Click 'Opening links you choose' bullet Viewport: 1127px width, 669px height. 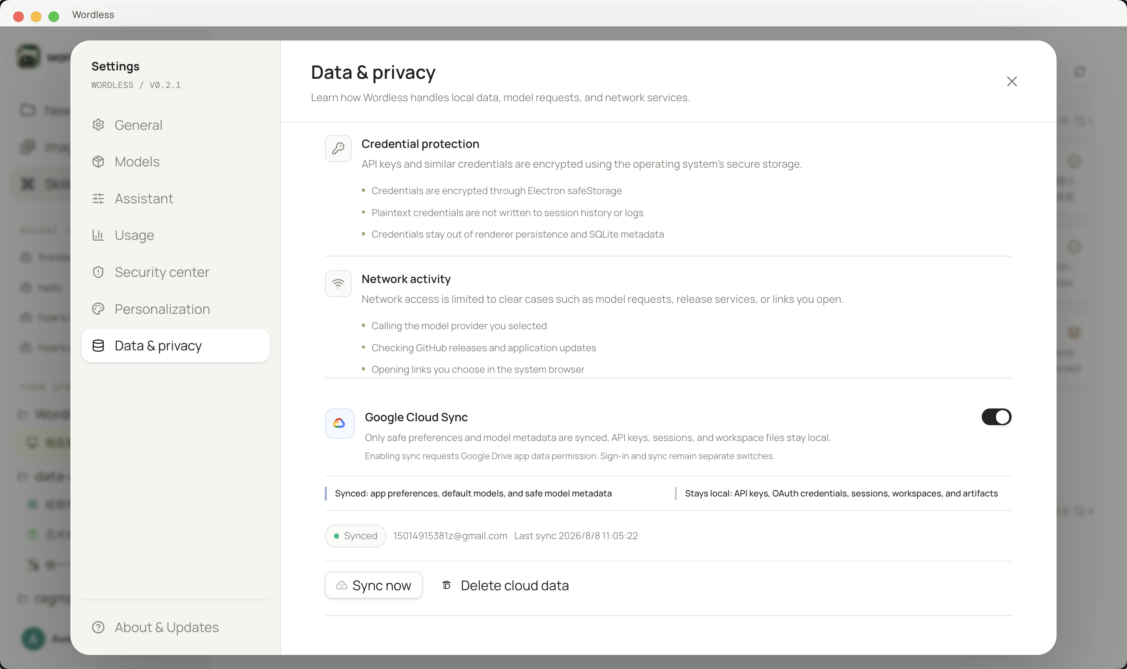click(478, 370)
